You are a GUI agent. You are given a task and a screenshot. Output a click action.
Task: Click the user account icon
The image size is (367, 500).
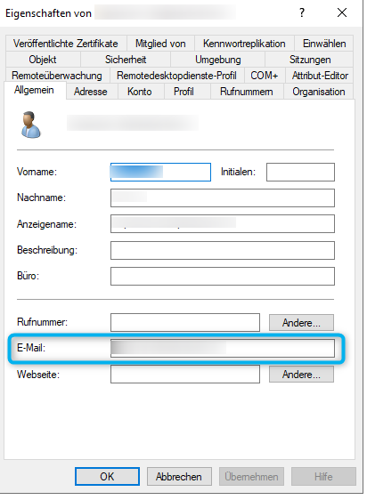coord(30,125)
